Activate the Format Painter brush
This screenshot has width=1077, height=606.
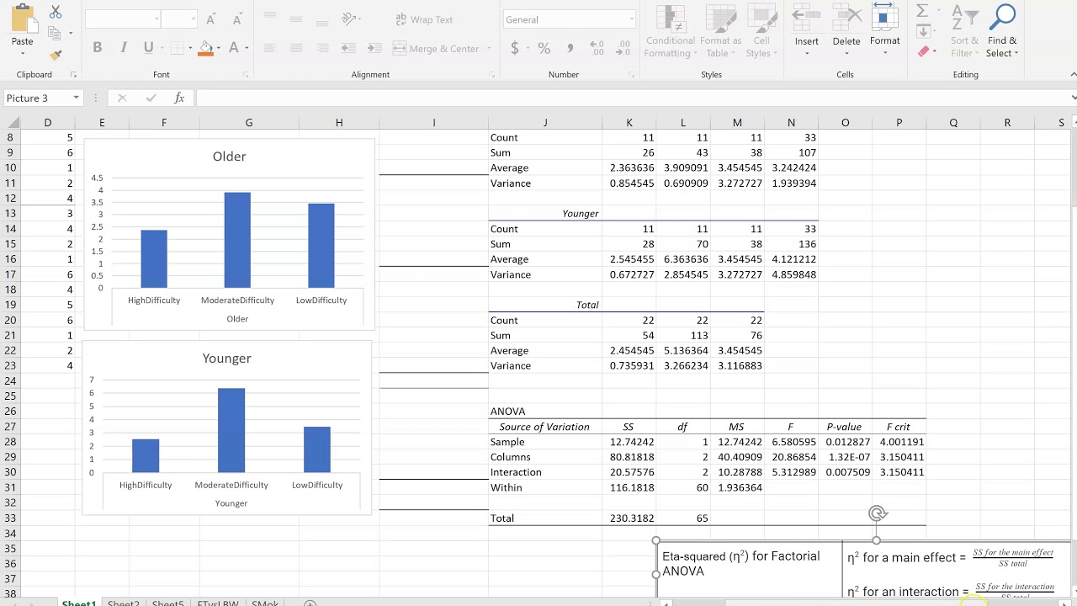coord(56,56)
